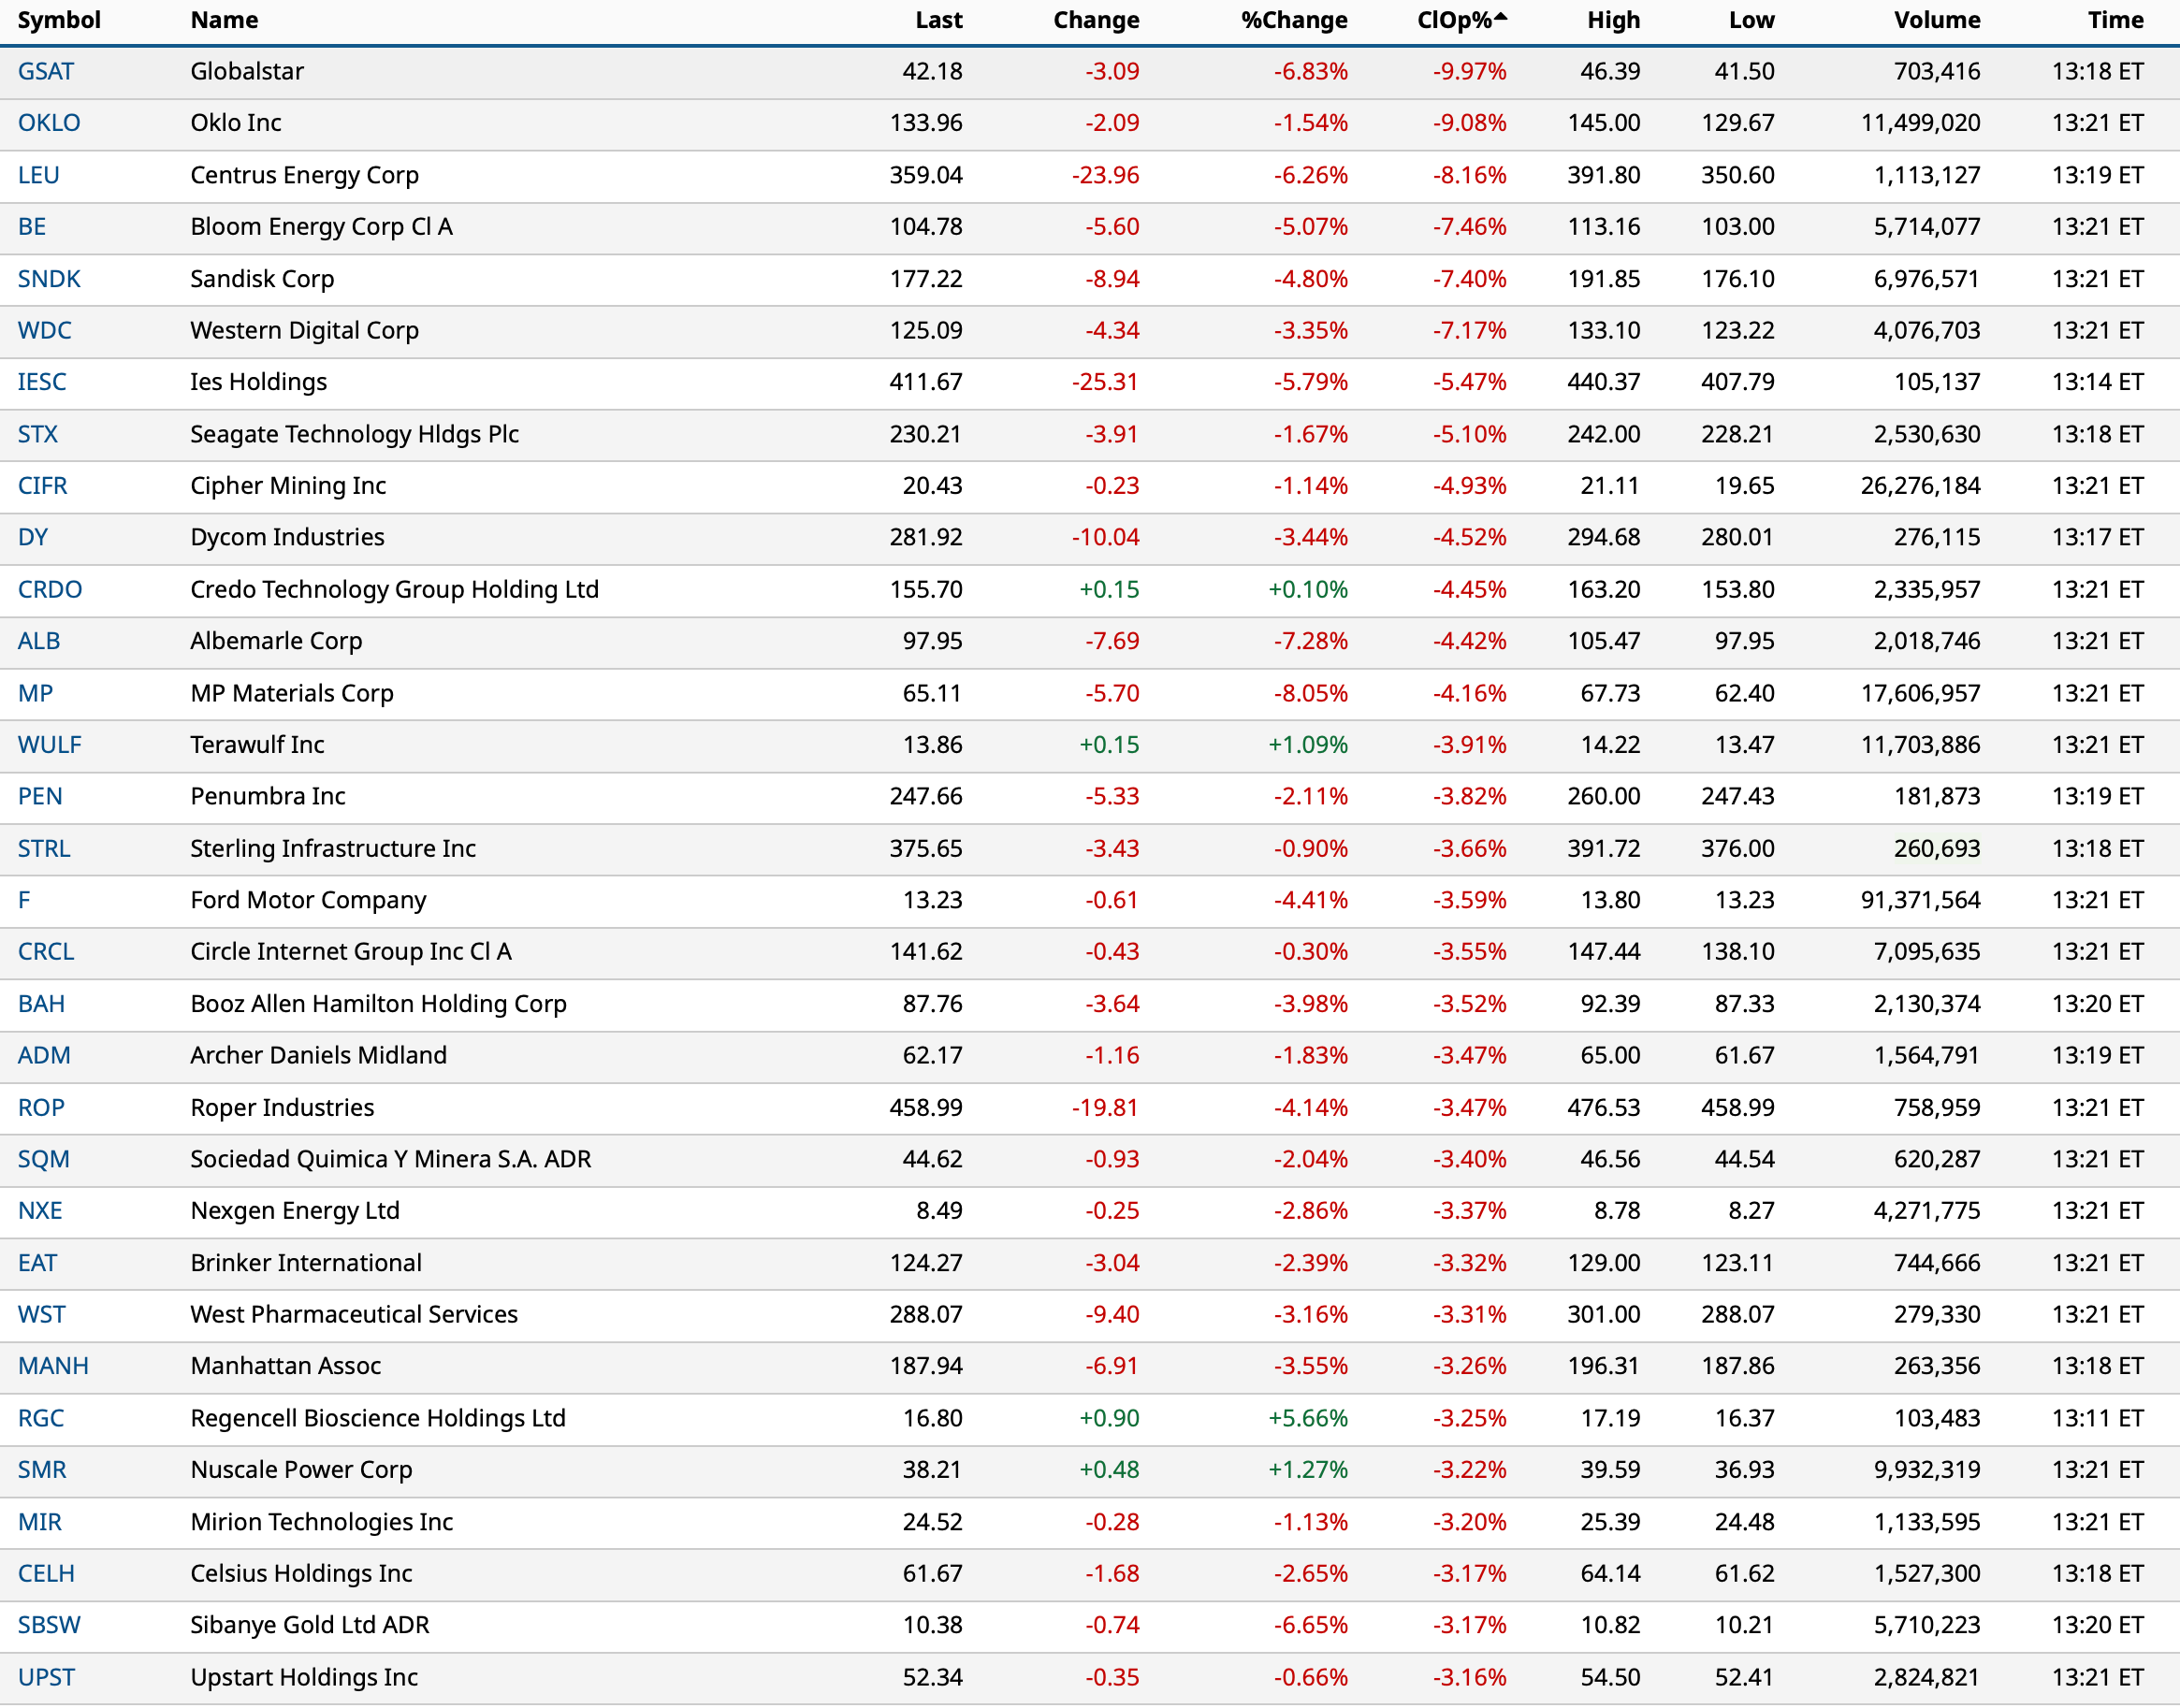Sort table by Volume column header
This screenshot has width=2180, height=1708.
tap(1936, 20)
